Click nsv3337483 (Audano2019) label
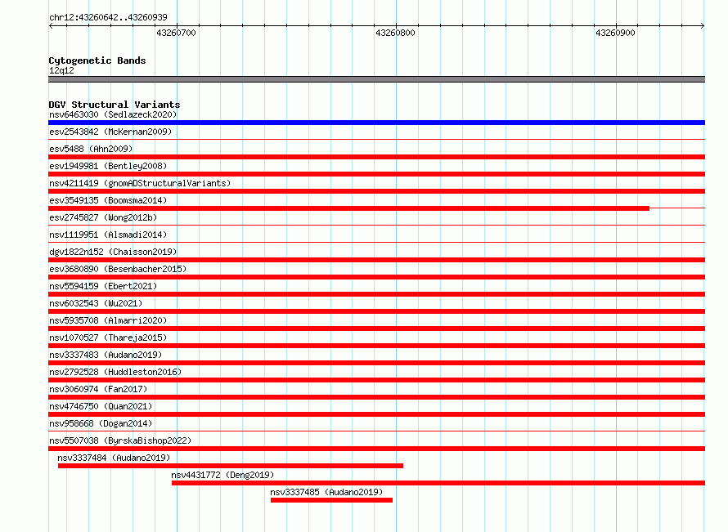The image size is (728, 532). pyautogui.click(x=106, y=355)
